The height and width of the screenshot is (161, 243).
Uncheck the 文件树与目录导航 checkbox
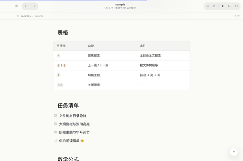coord(55,116)
